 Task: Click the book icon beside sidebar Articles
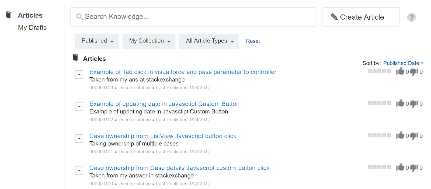click(9, 15)
